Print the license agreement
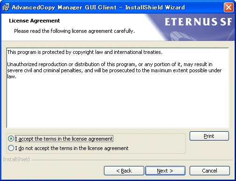Screen dimensions: 236x181 pyautogui.click(x=209, y=136)
